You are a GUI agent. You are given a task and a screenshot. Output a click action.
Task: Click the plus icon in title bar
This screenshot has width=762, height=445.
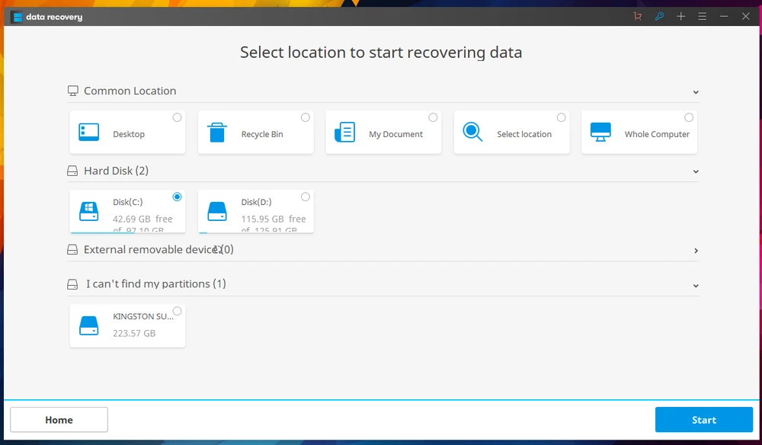(681, 17)
